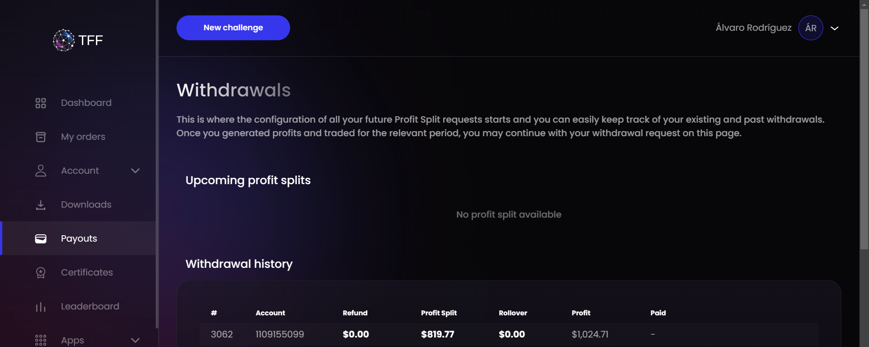Select the Certificates medal icon
This screenshot has width=869, height=347.
coord(41,272)
